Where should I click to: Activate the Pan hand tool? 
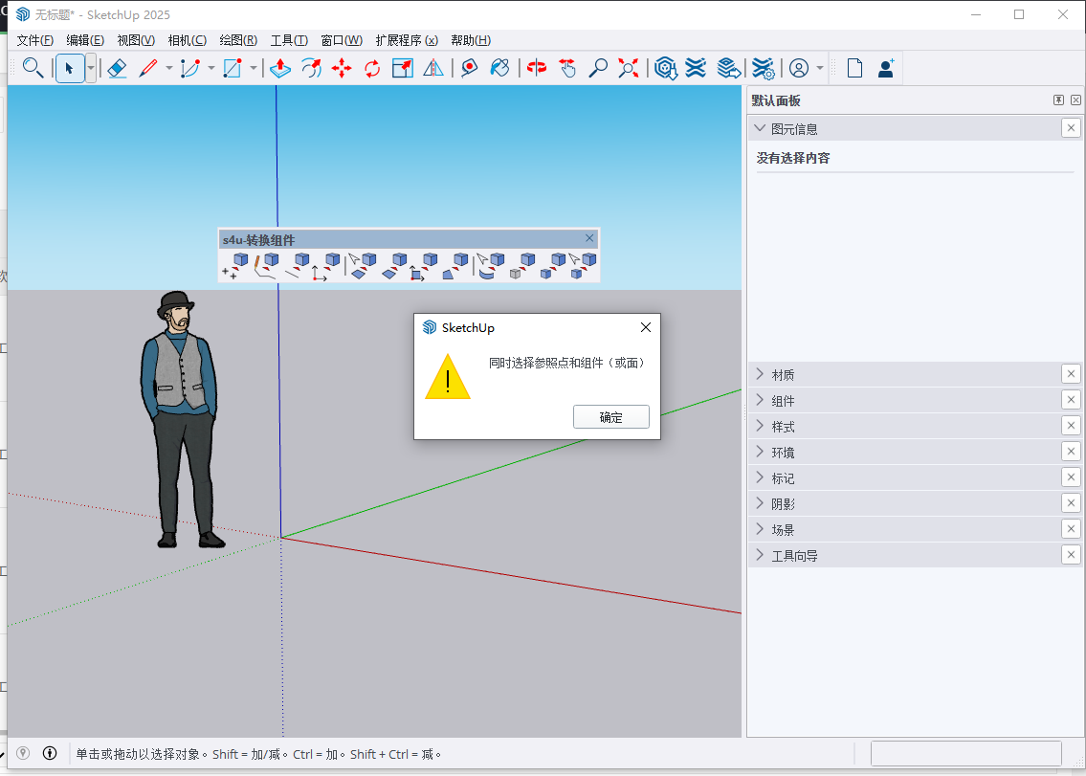click(567, 68)
